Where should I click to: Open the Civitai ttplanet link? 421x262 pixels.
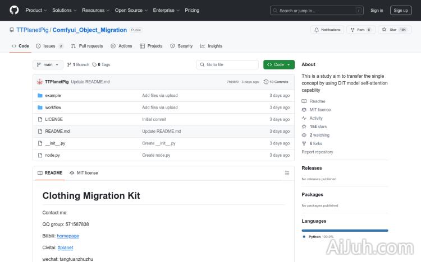(x=65, y=247)
